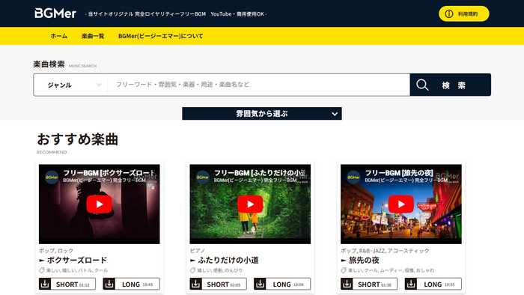Image resolution: width=524 pixels, height=295 pixels.
Task: Download LONG 10:45 of ボクサーズロード
Action: point(131,284)
